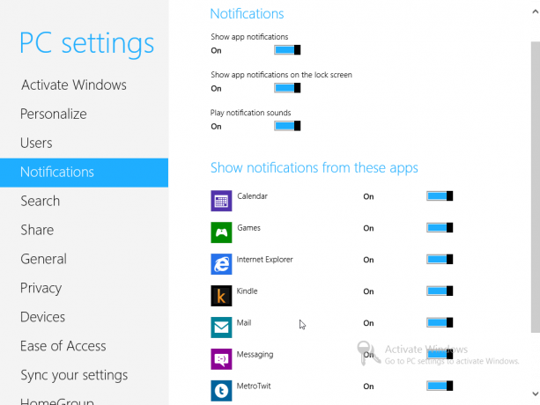This screenshot has width=540, height=405.
Task: Click the Games app icon
Action: tap(221, 232)
